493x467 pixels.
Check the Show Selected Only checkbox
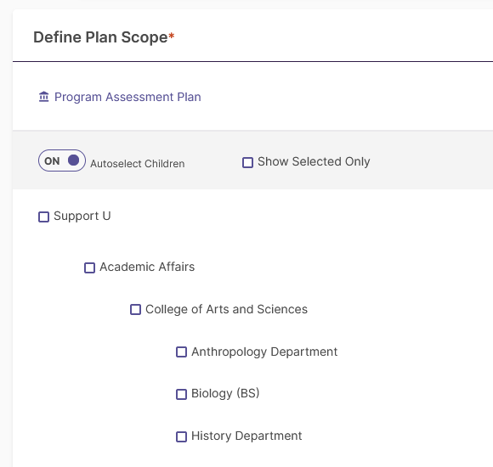click(x=247, y=162)
